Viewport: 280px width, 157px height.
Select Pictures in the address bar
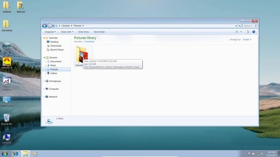pos(77,26)
